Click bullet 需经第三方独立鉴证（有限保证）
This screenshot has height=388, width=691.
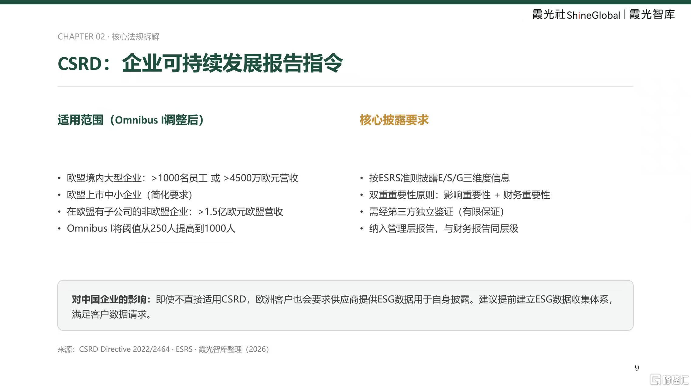(437, 211)
